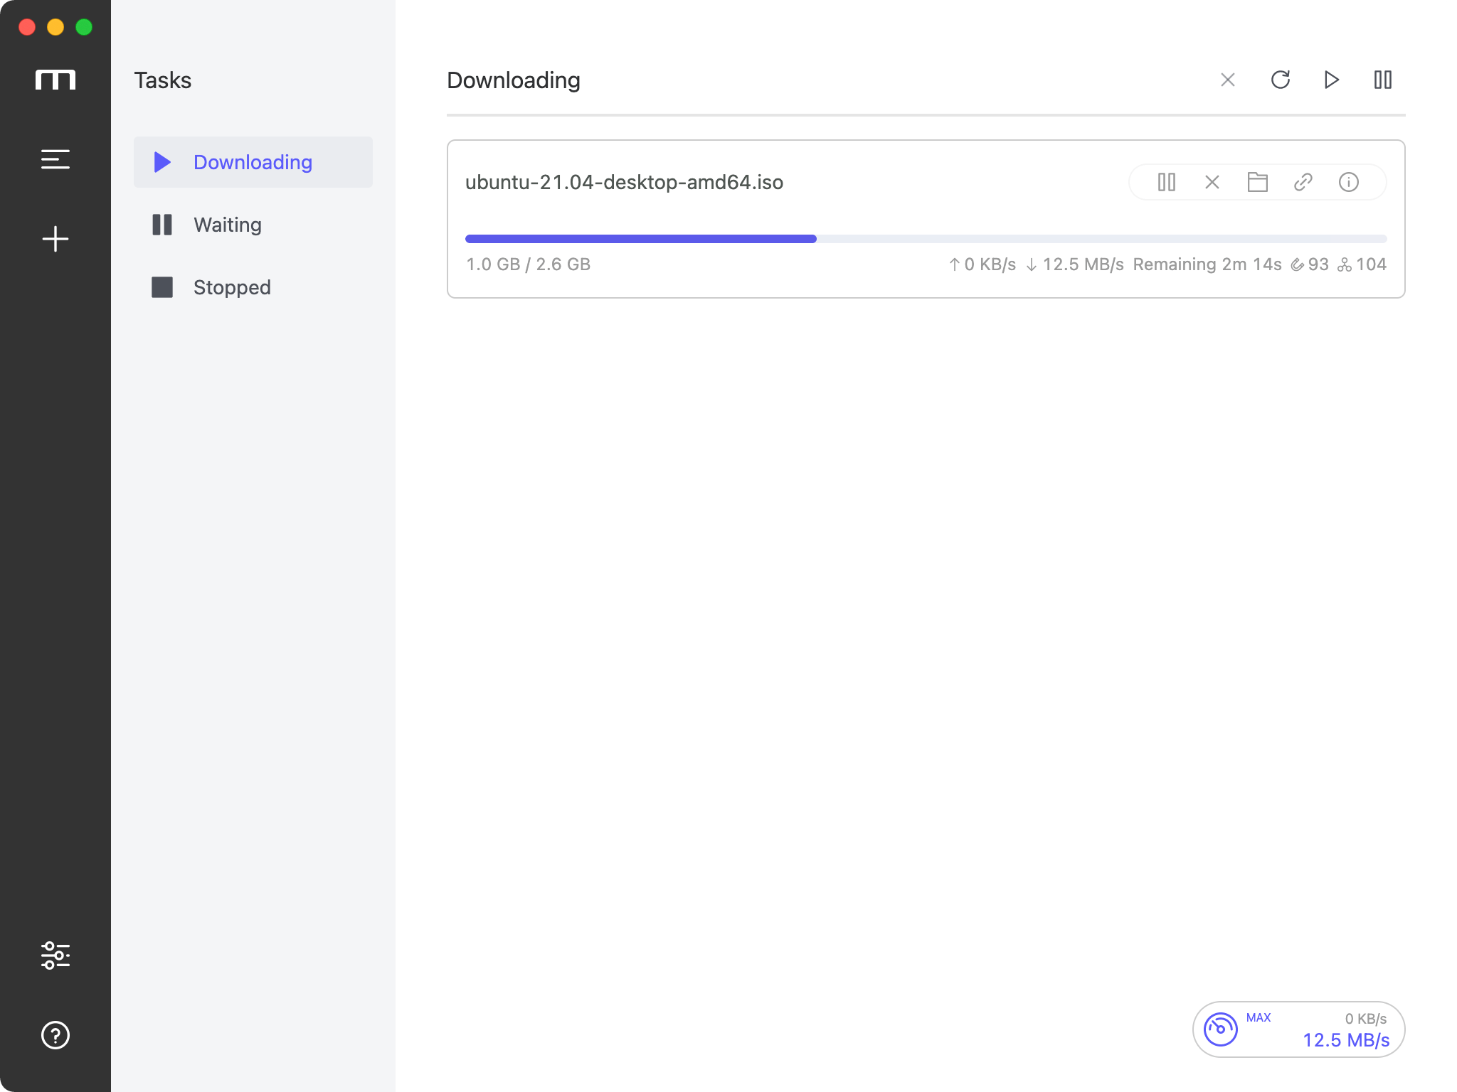The width and height of the screenshot is (1457, 1092).
Task: Switch to the Waiting task list
Action: (x=227, y=225)
